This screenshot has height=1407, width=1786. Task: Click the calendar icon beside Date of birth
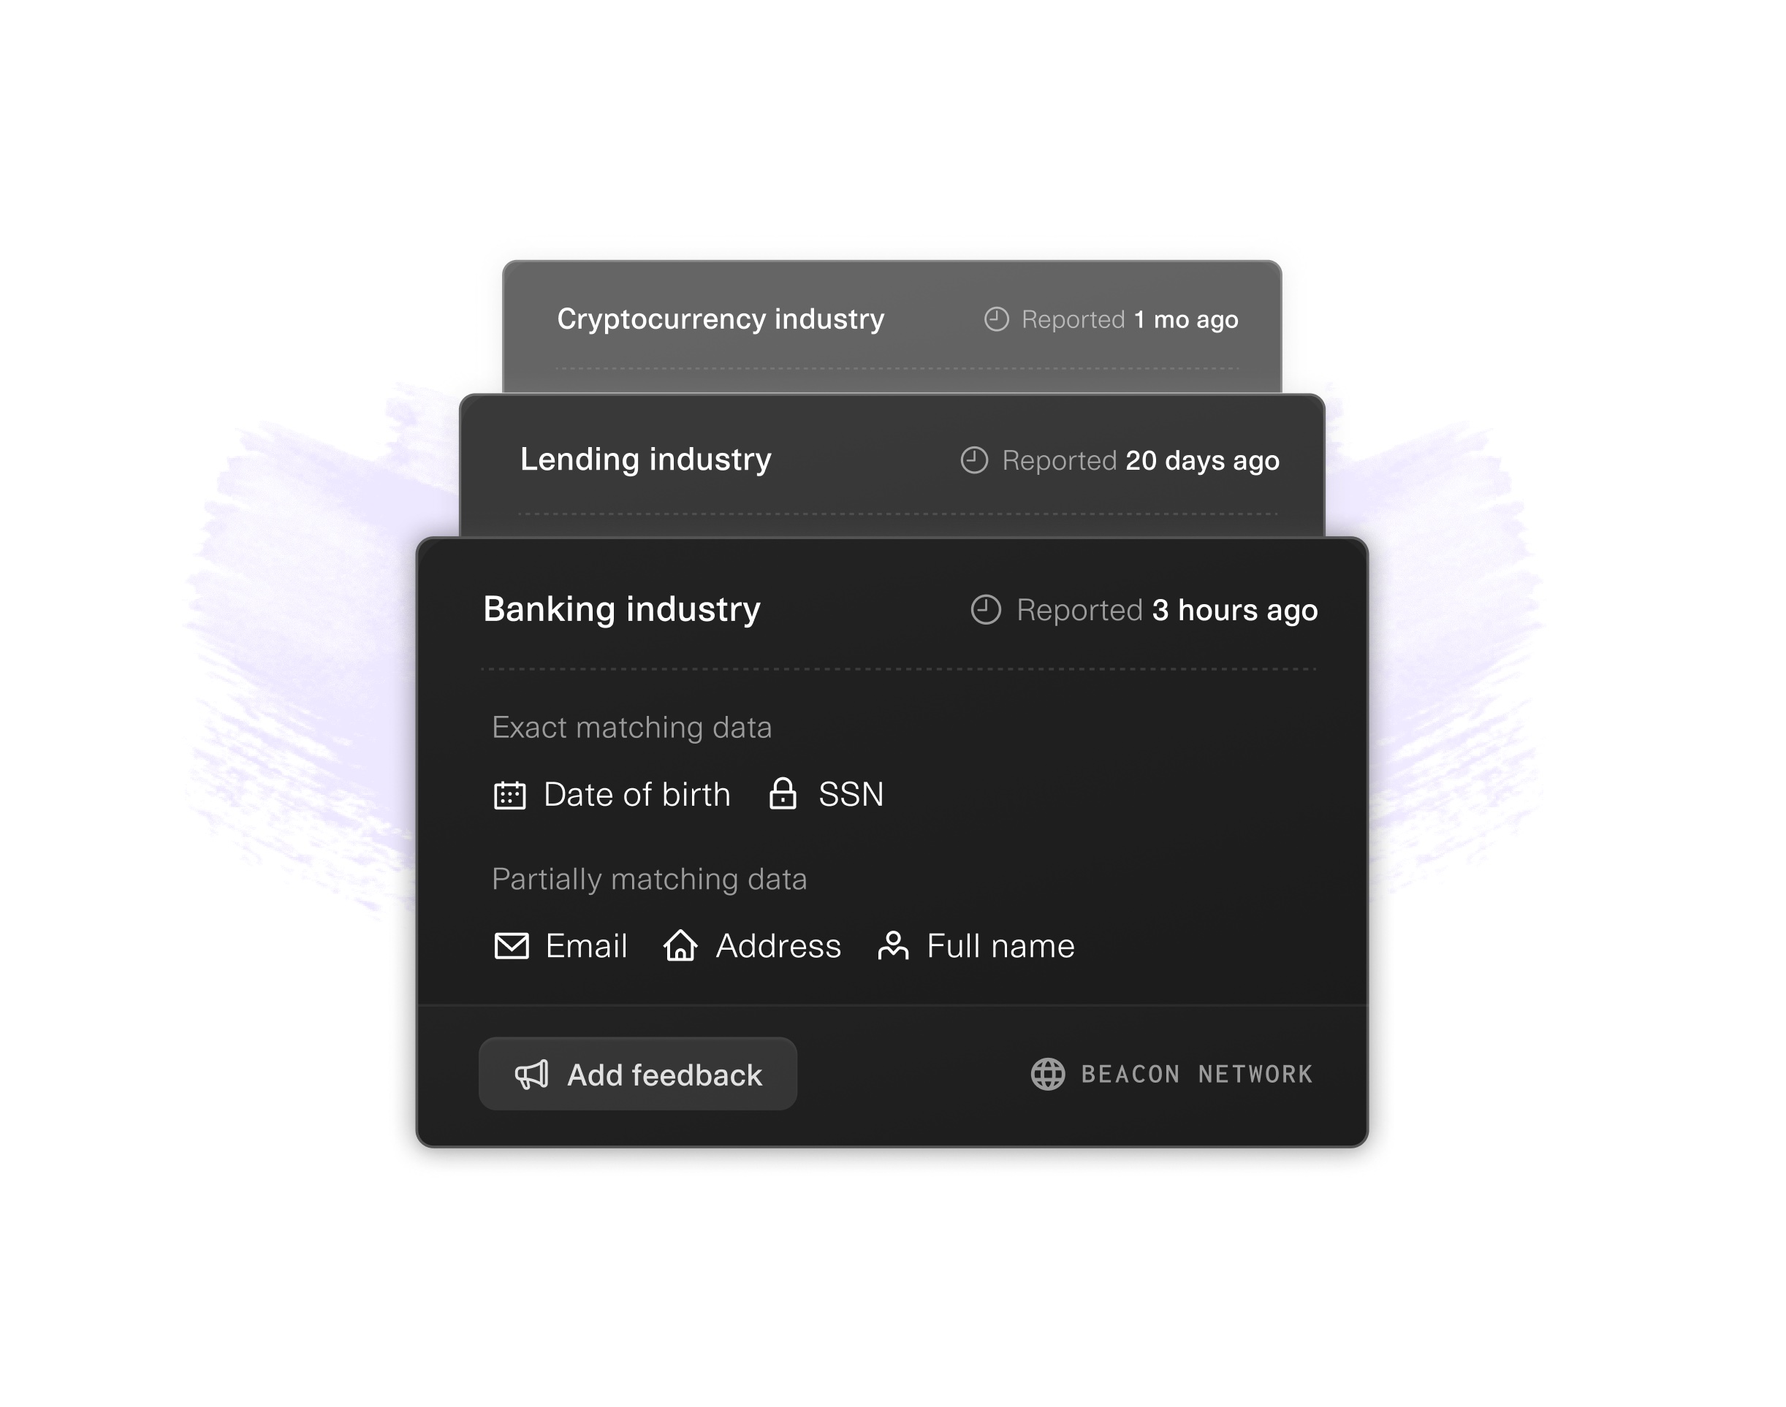coord(510,795)
